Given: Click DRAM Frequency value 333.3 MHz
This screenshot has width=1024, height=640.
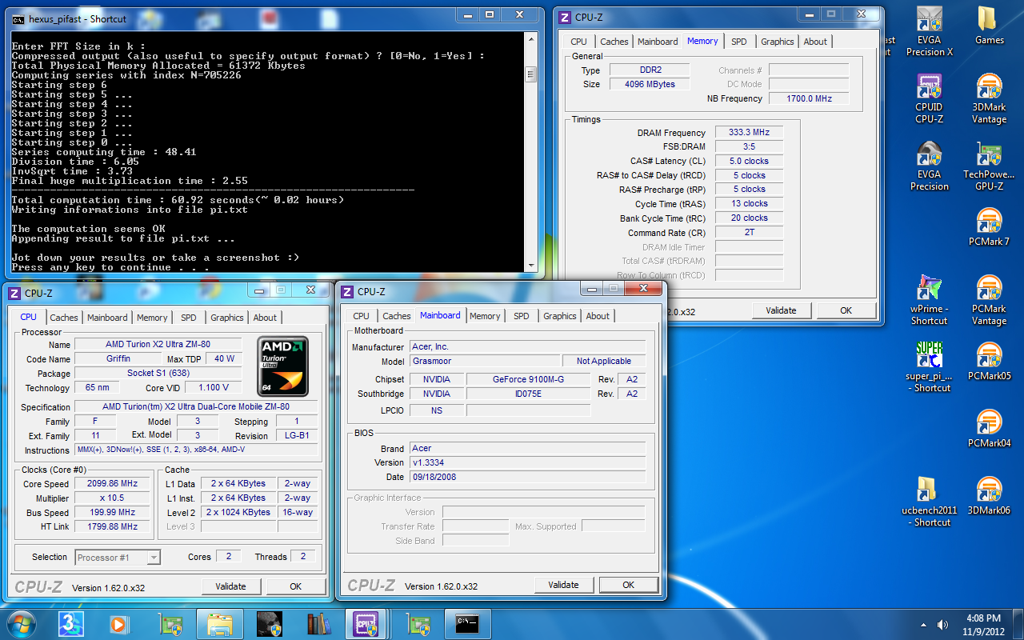Looking at the screenshot, I should pyautogui.click(x=749, y=133).
